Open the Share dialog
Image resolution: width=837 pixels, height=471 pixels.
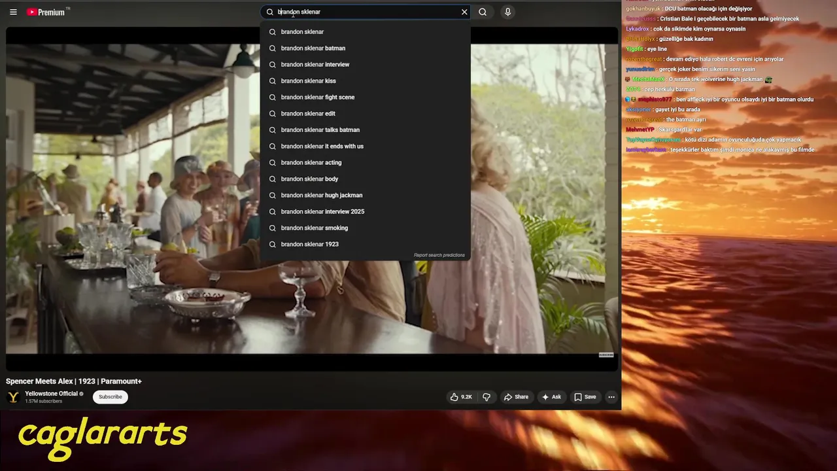(516, 396)
